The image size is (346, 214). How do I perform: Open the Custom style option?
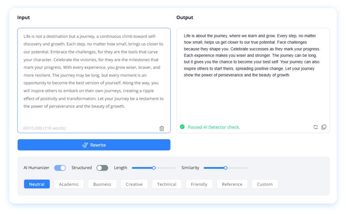coord(265,184)
